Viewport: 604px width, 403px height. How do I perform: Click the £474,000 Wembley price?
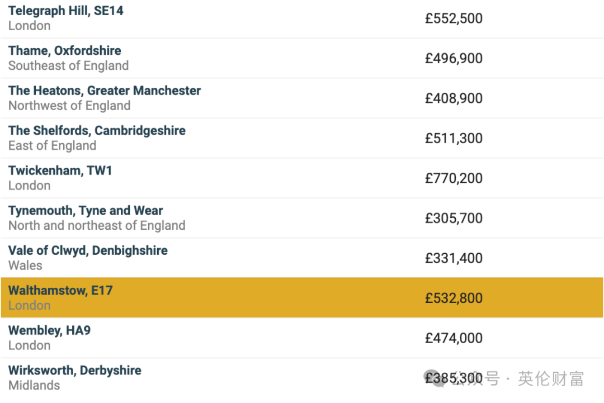(x=454, y=338)
